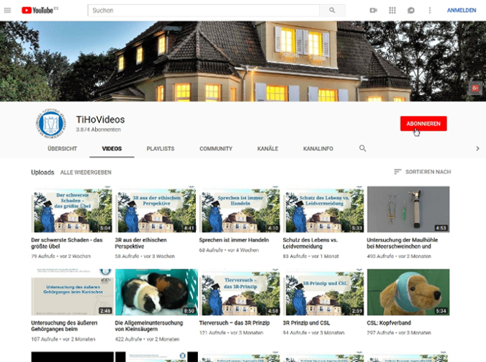Click into the Suchen search field
This screenshot has width=486, height=362.
205,11
